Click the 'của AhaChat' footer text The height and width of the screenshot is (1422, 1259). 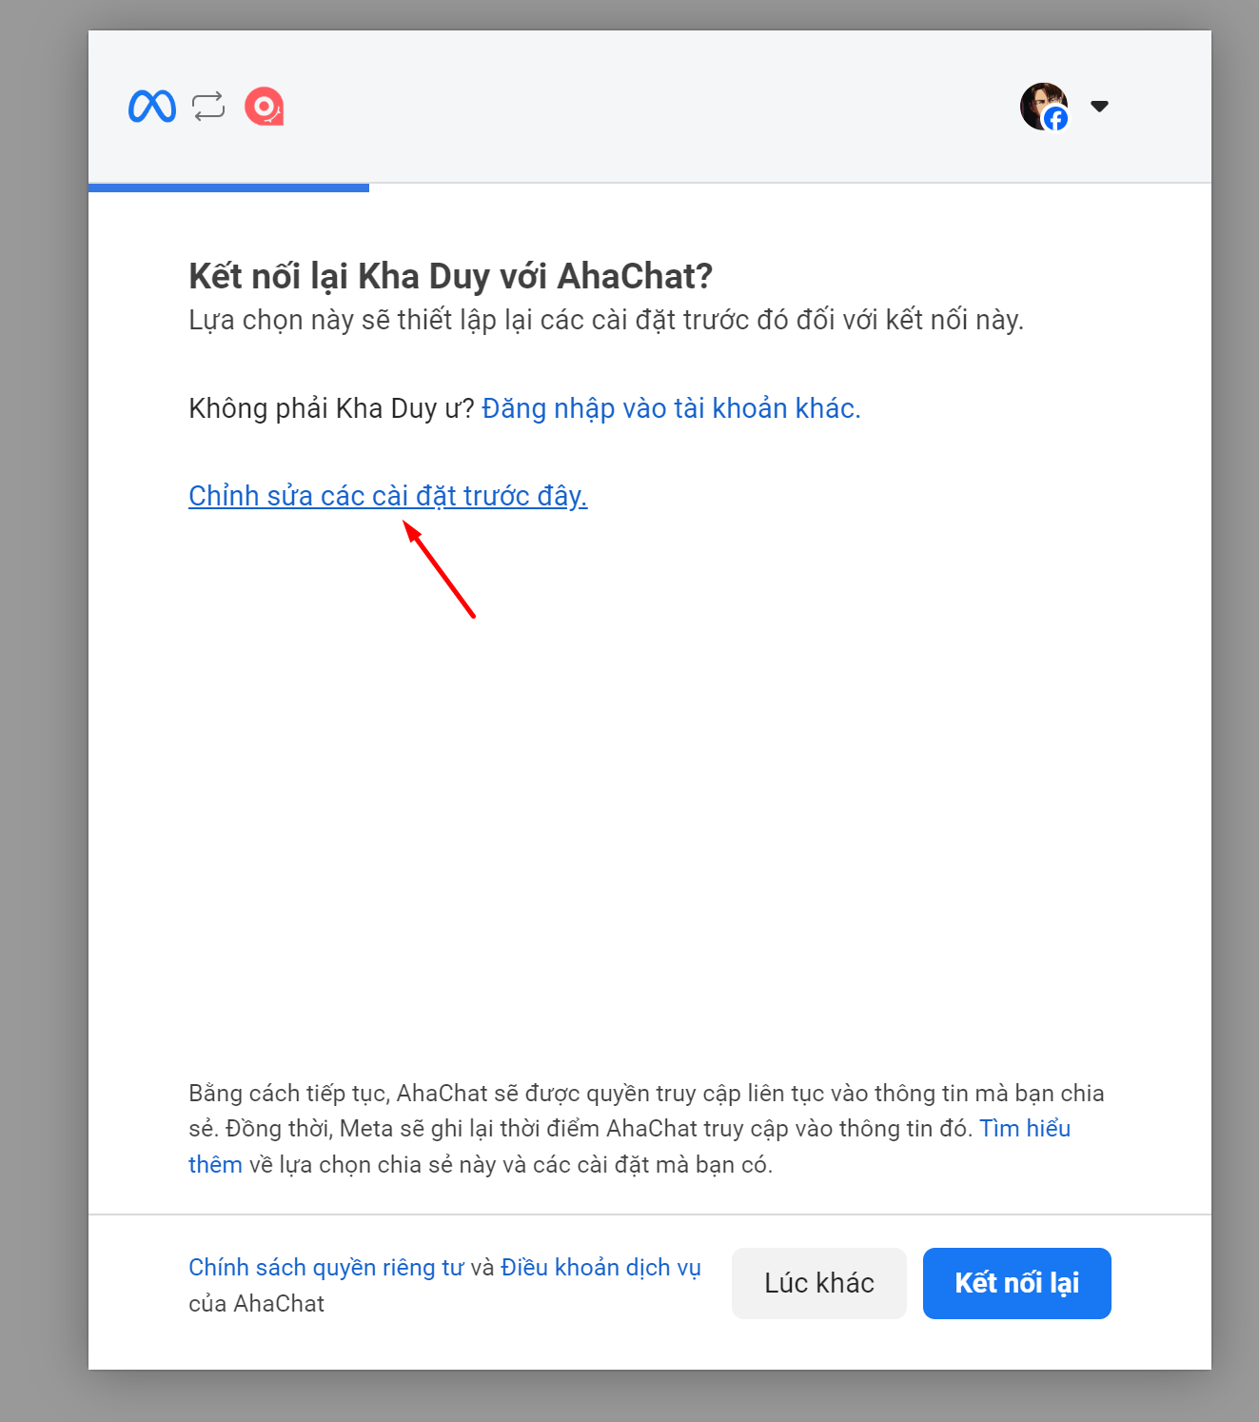(256, 1304)
